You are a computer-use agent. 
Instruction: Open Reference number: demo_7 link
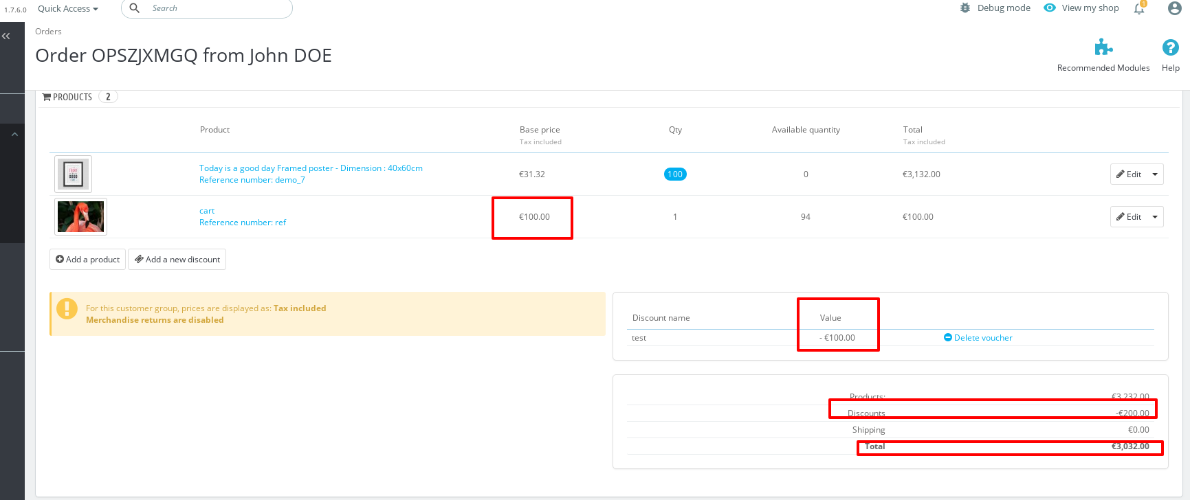(252, 180)
